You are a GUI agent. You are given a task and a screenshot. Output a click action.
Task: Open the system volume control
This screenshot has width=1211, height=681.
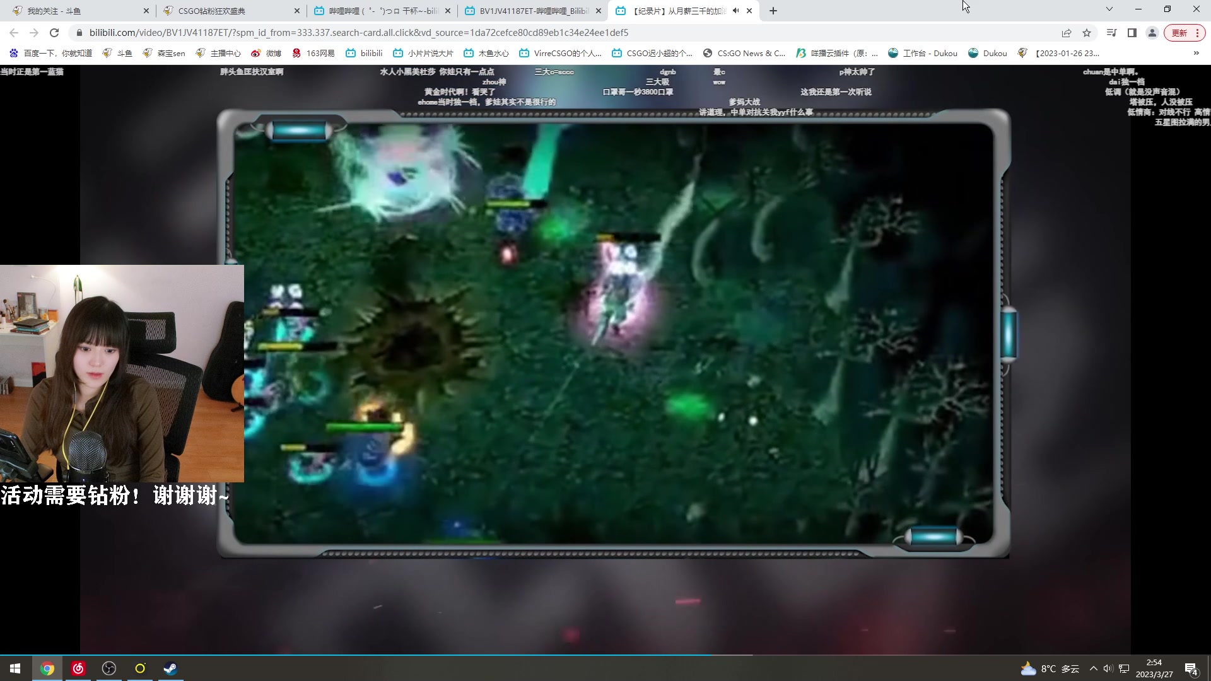1108,668
